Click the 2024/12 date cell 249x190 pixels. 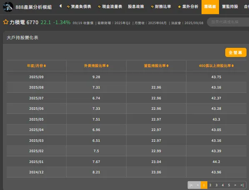pos(36,172)
